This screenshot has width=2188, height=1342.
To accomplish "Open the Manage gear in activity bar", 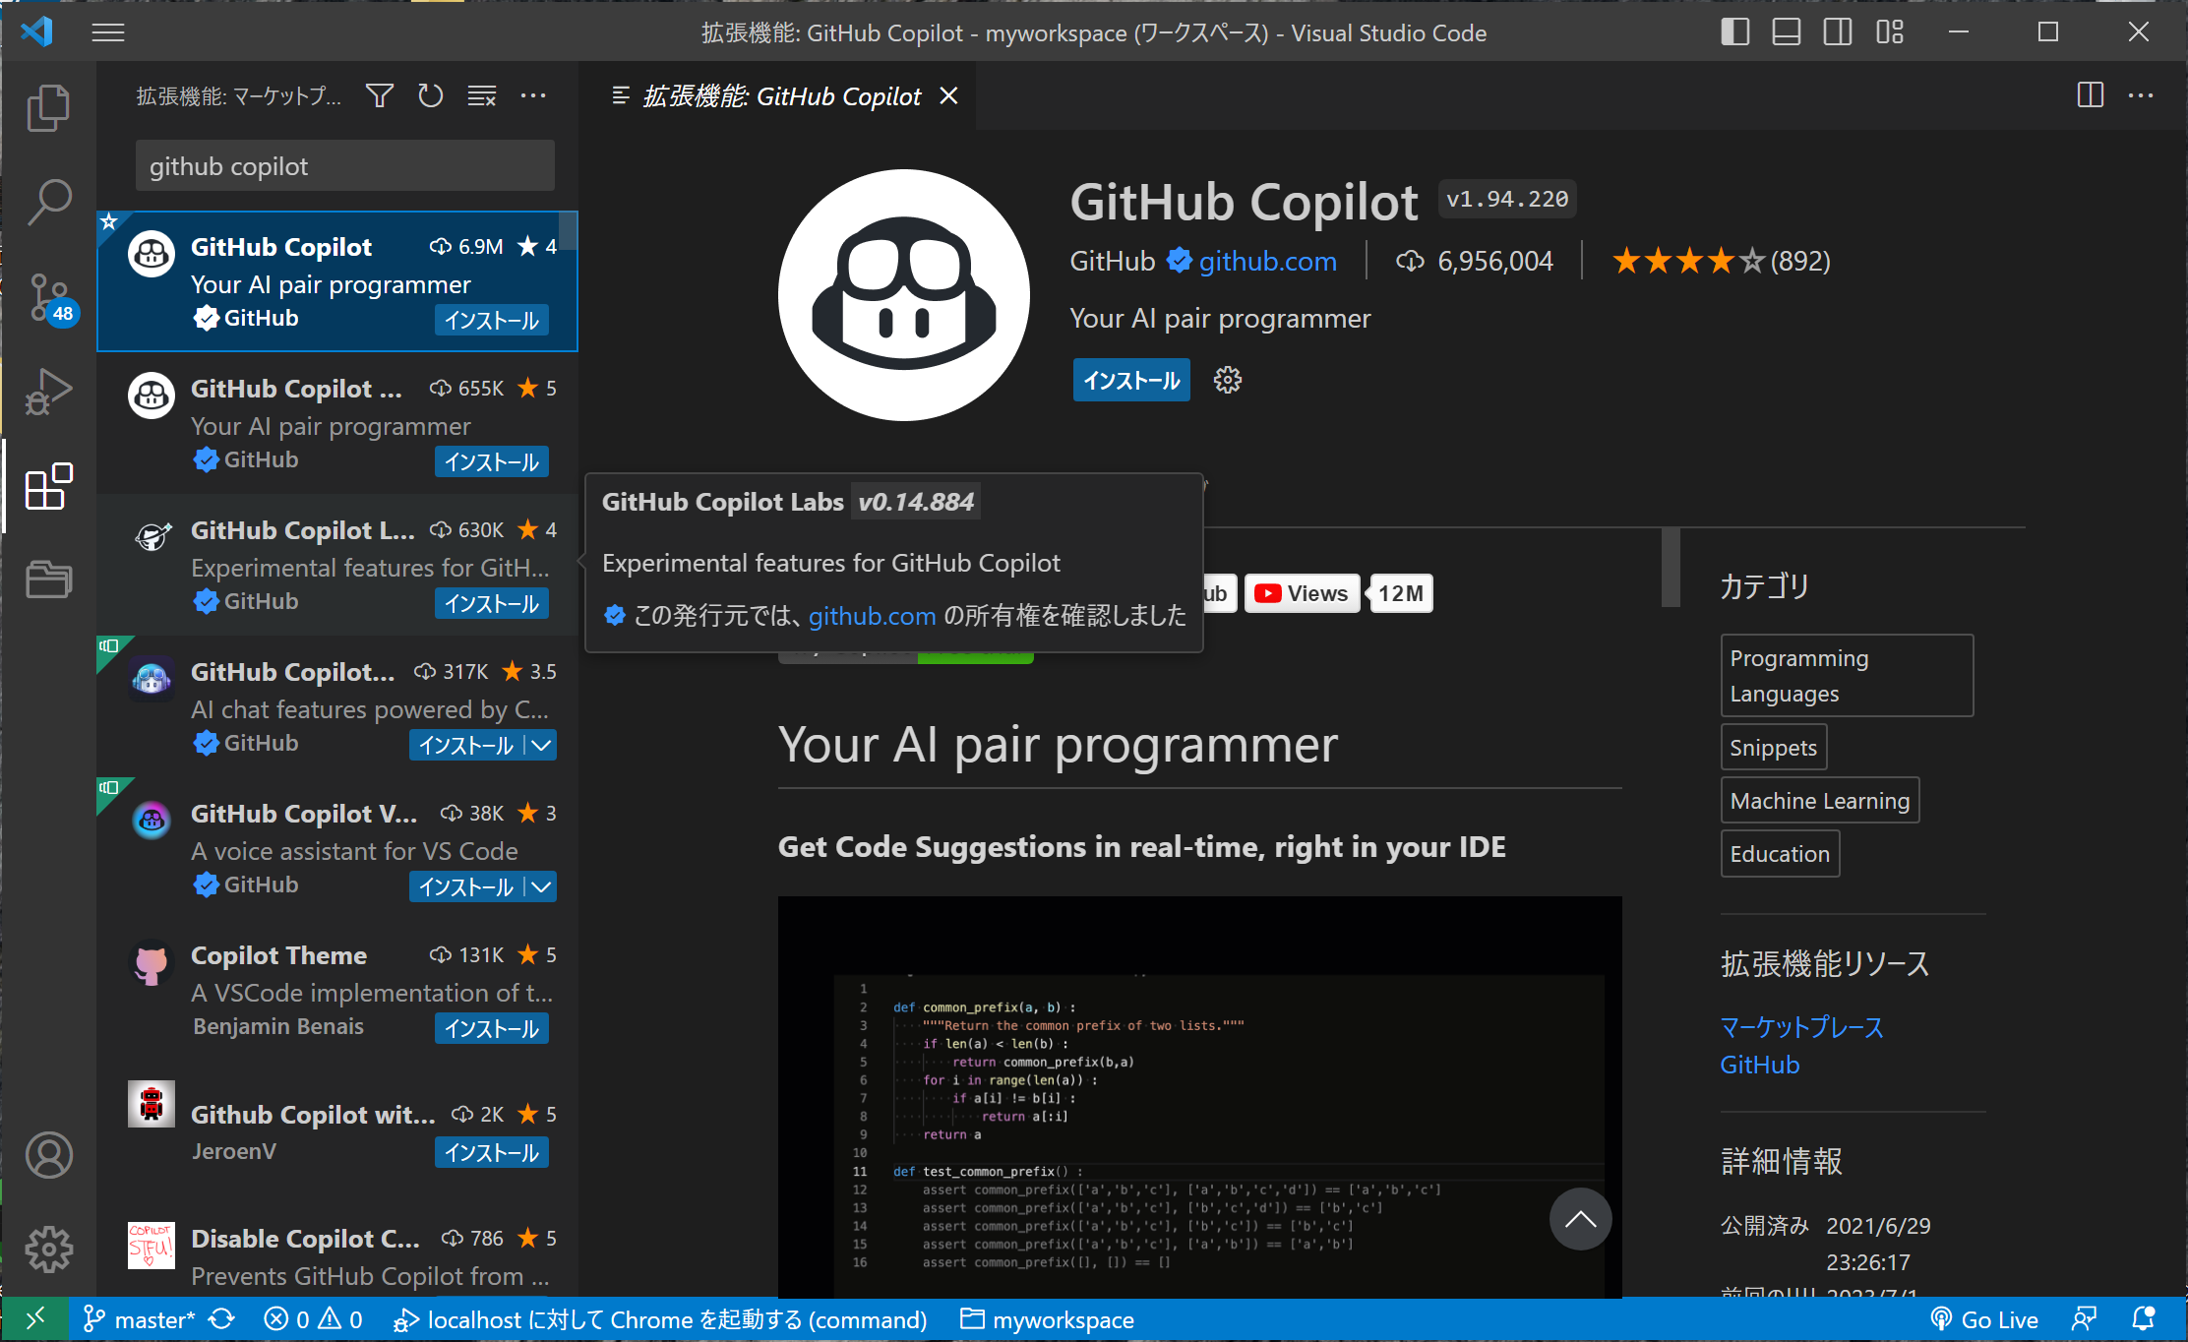I will 48,1250.
